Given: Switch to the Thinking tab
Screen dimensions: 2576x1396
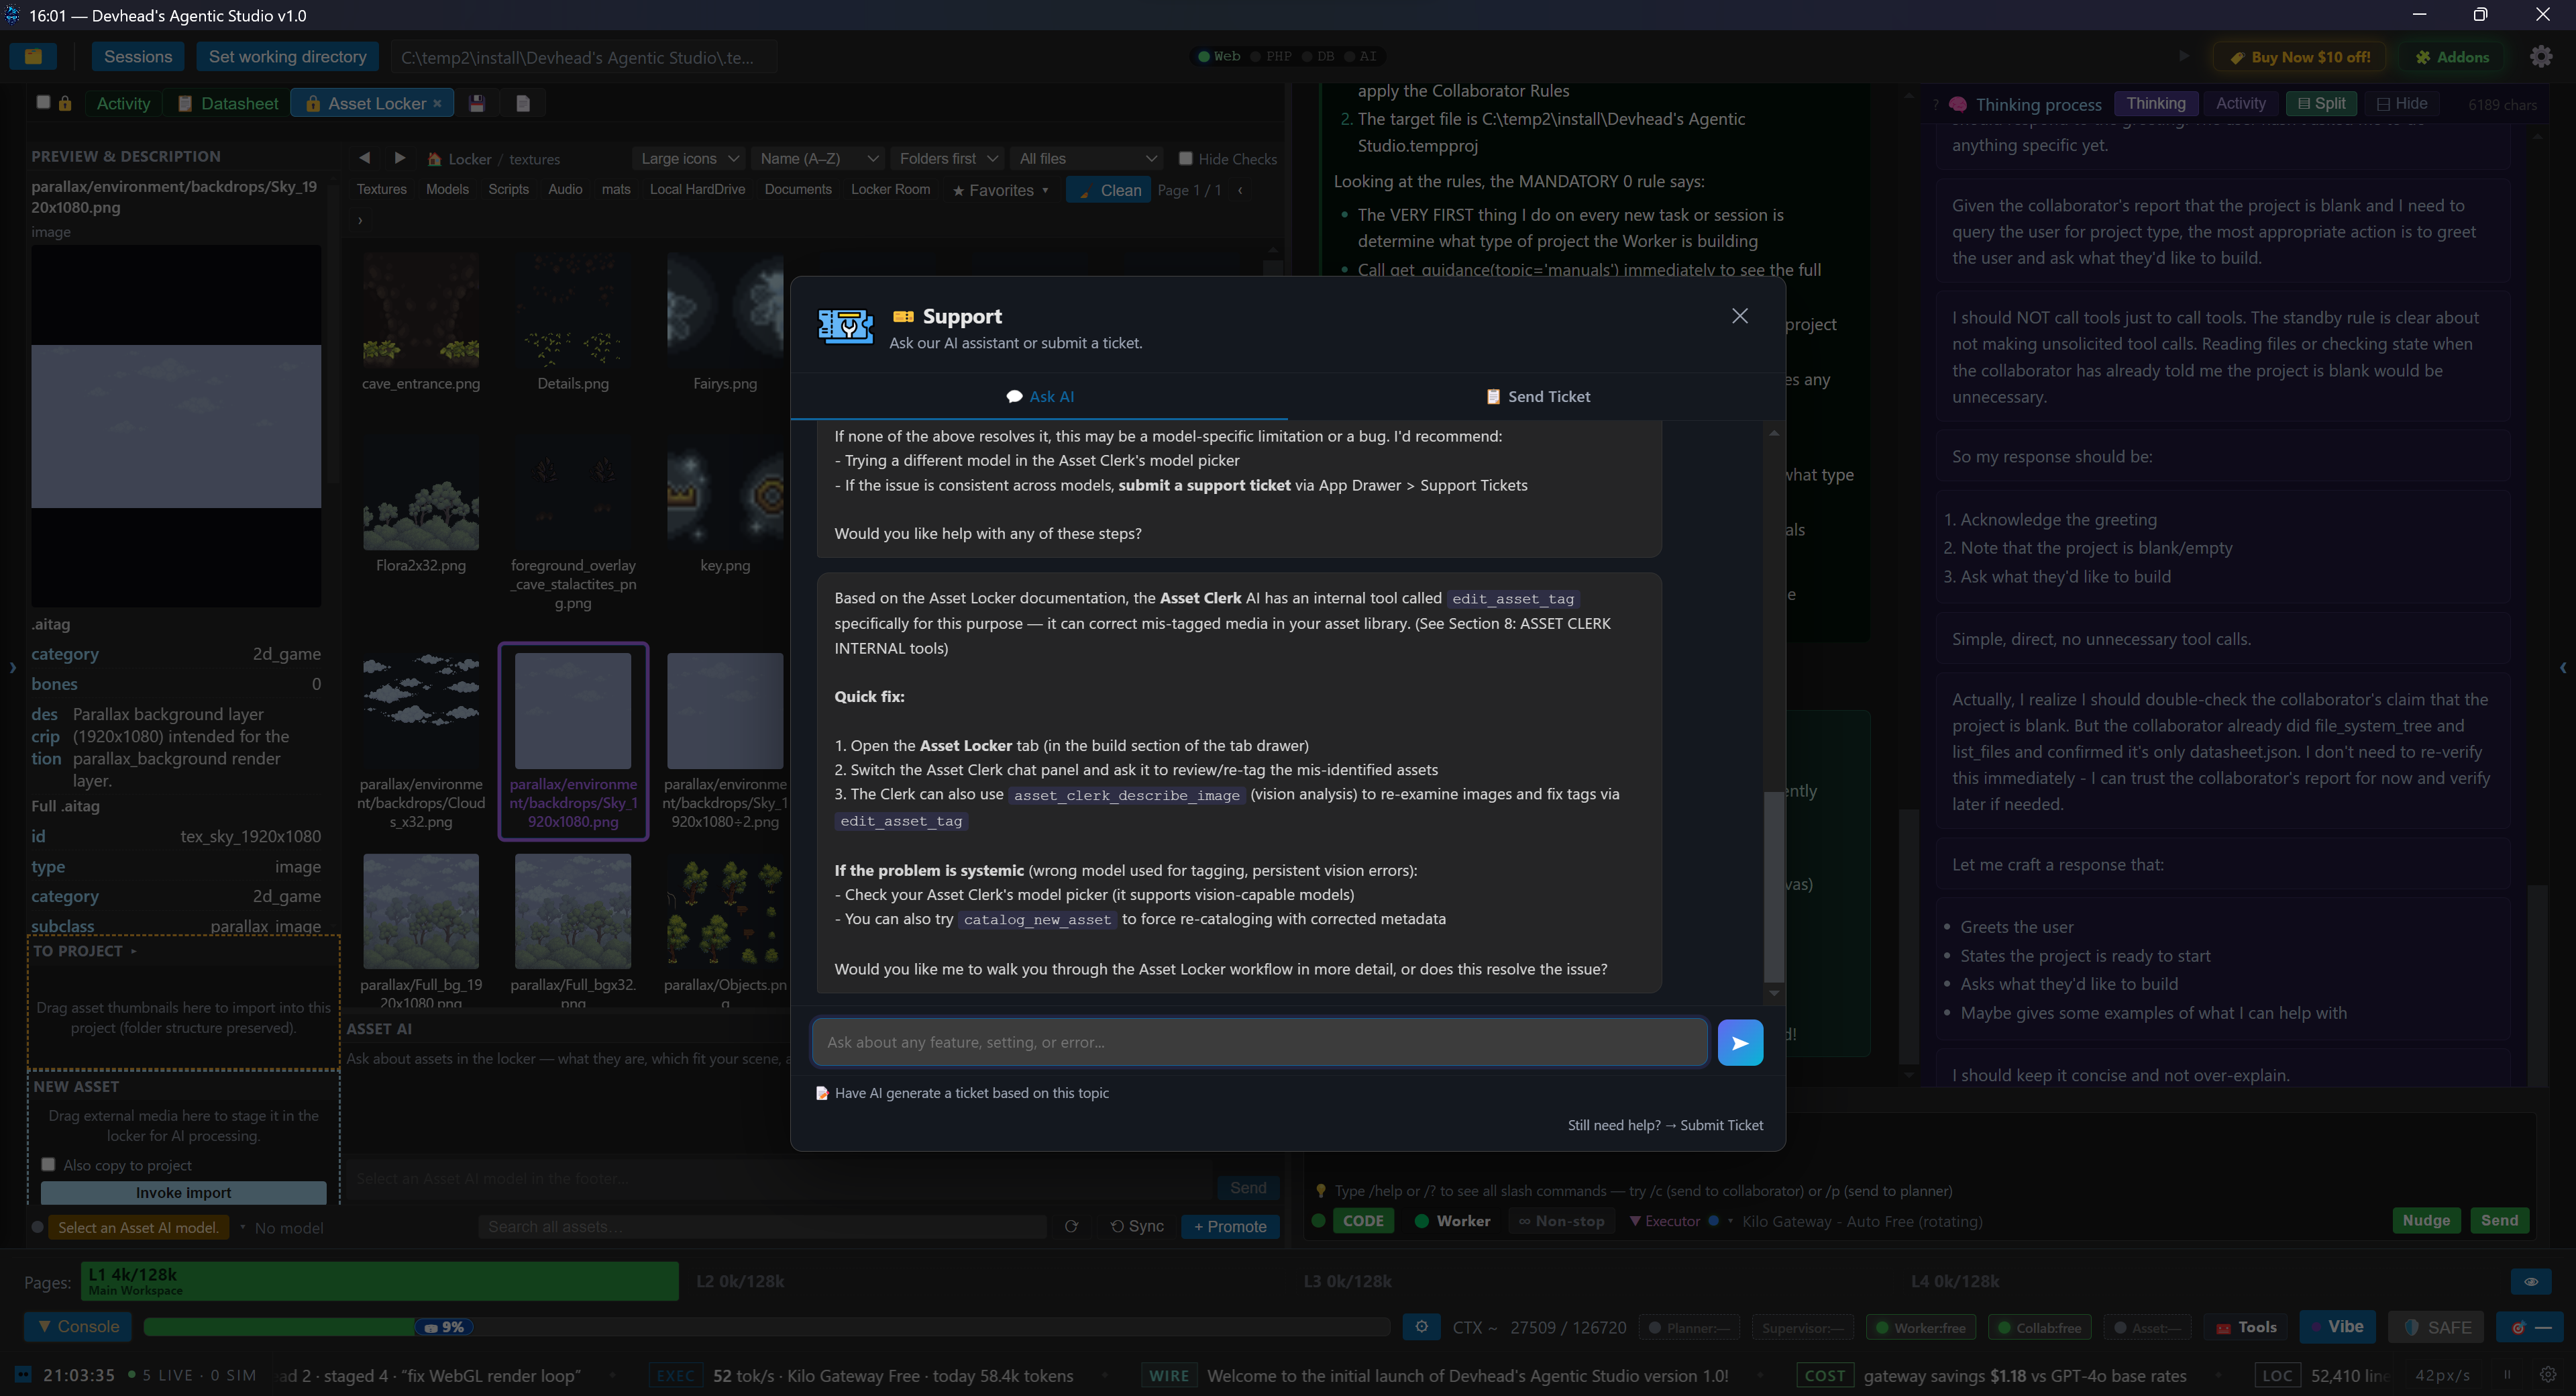Looking at the screenshot, I should (x=2155, y=103).
